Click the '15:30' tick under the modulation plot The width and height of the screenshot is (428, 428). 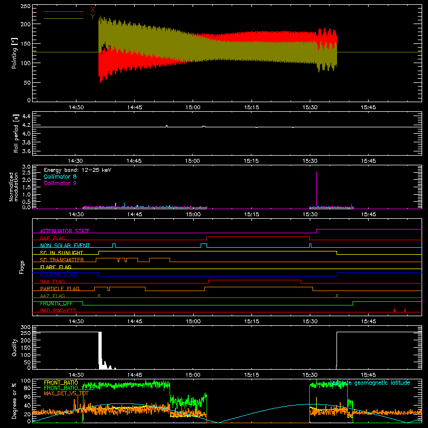[x=310, y=215]
